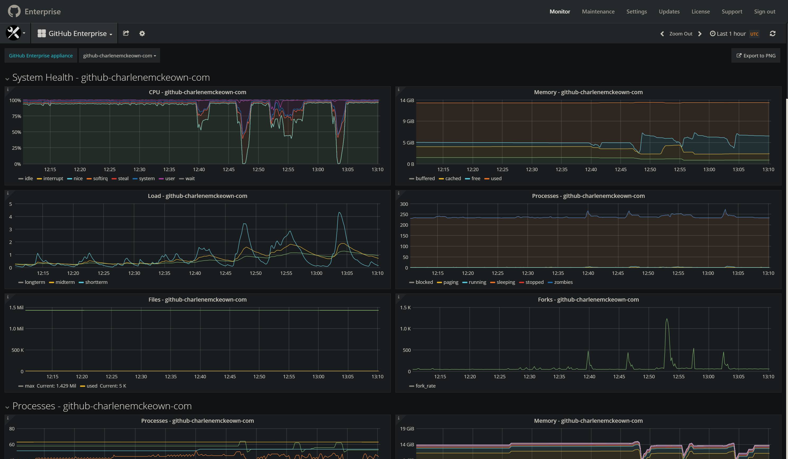Screen dimensions: 788x459
Task: Toggle nice series in CPU legend
Action: 78,179
